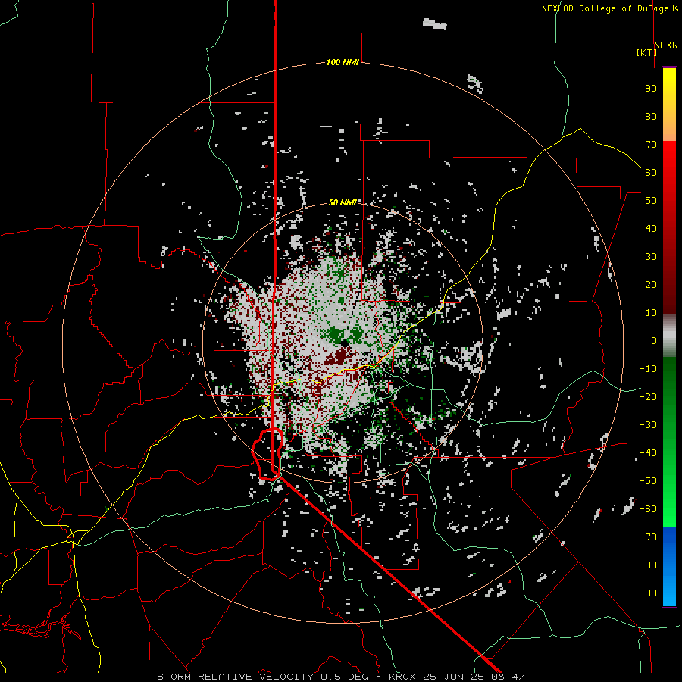
Task: Click the 50 NMI range ring label
Action: click(343, 202)
